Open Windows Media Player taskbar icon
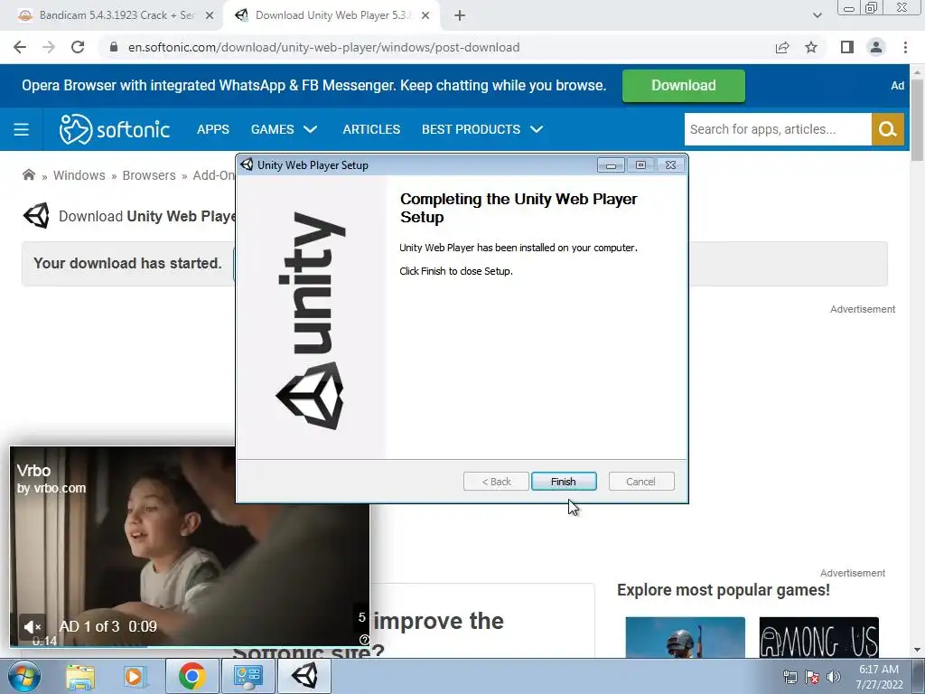This screenshot has height=694, width=925. 134,676
